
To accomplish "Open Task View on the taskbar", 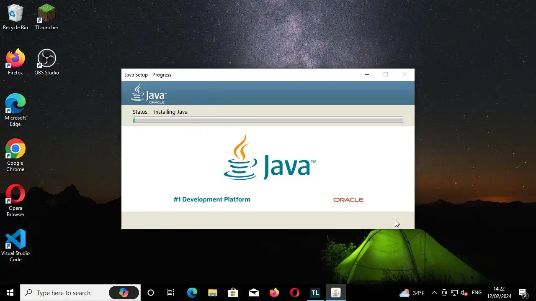I will coord(171,293).
